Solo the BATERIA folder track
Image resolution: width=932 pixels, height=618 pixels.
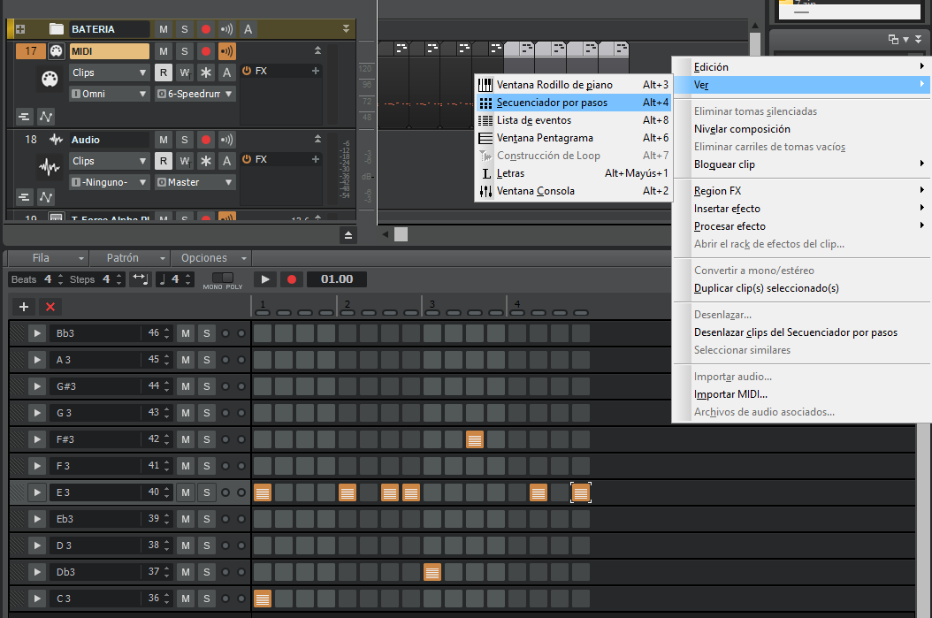(x=184, y=29)
